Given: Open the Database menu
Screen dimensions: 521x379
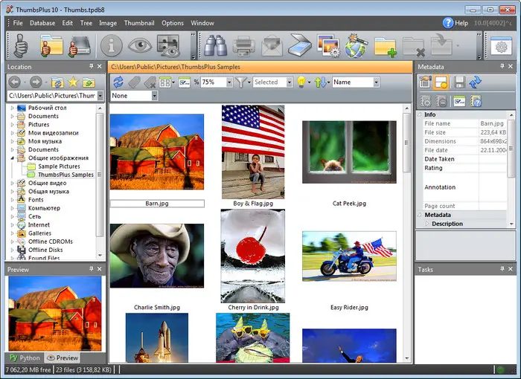Looking at the screenshot, I should [42, 23].
